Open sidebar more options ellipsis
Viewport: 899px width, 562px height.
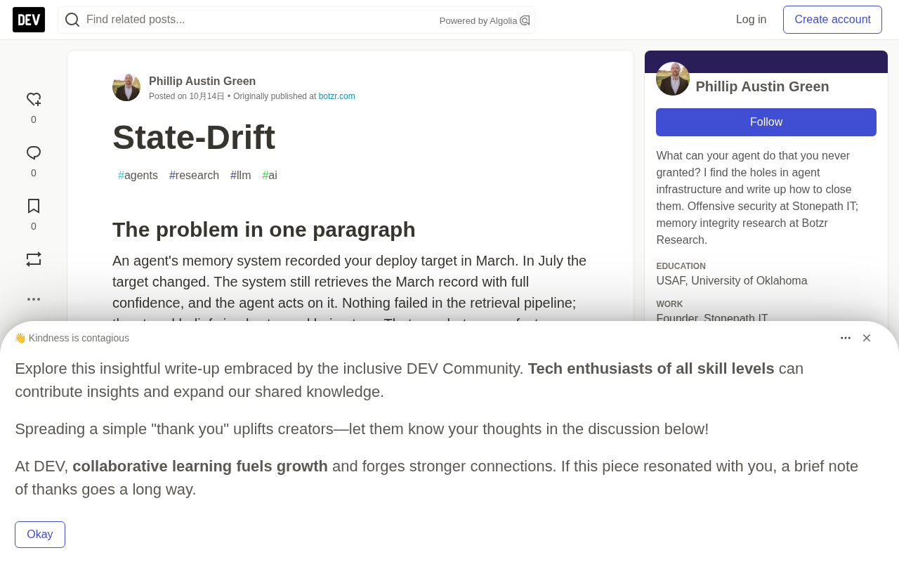[34, 299]
